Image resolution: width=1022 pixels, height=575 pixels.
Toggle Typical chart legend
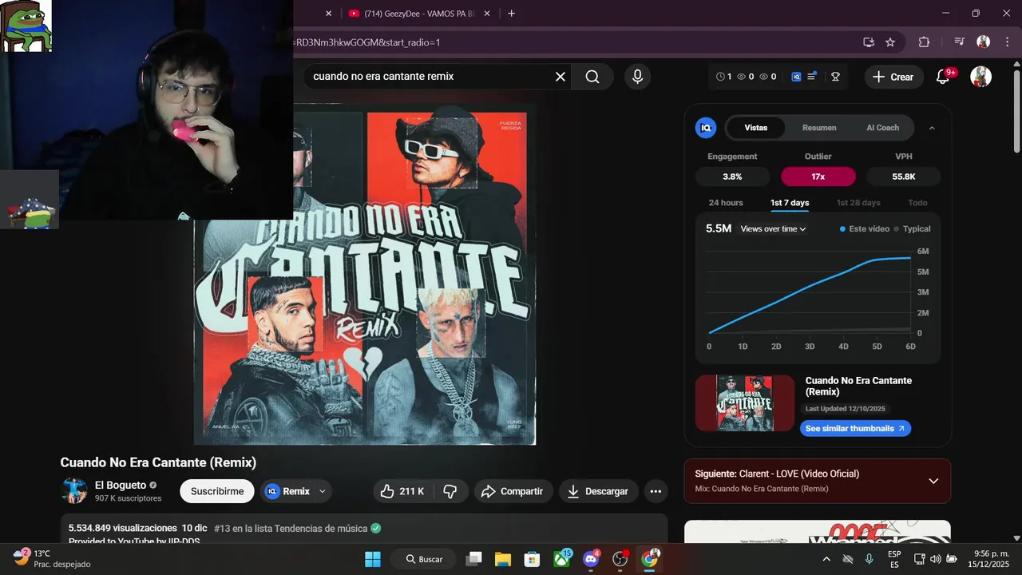tap(912, 229)
